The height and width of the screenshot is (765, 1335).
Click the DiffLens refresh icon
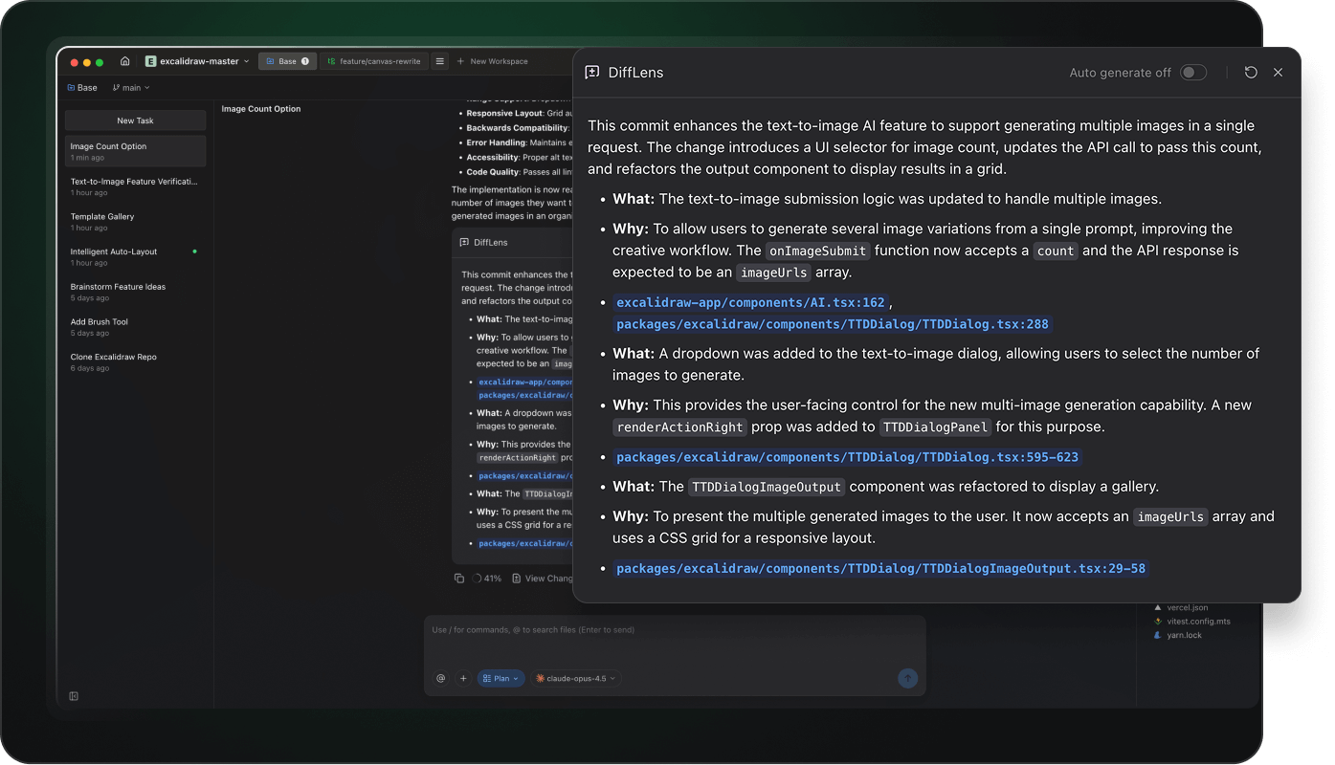1251,73
